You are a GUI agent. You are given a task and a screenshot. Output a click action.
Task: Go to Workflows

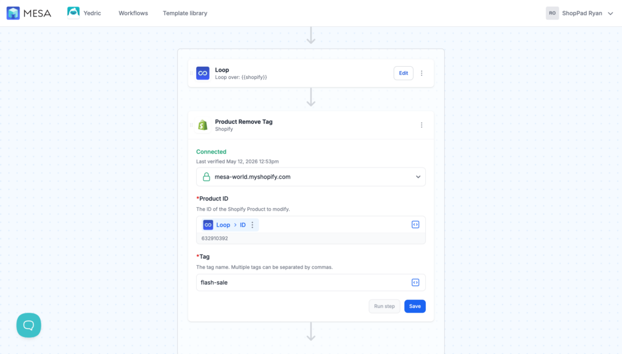click(x=133, y=13)
